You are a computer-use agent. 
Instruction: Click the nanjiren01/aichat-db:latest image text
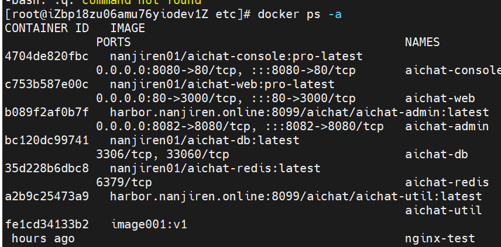205,141
